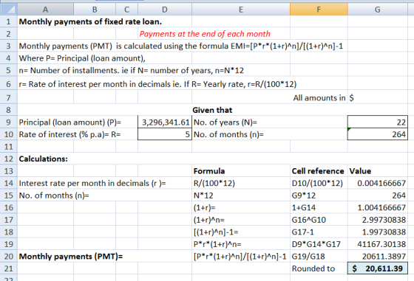Screen dimensions: 414x281
Task: Click the cell showing 0.004166667
Action: click(x=378, y=183)
